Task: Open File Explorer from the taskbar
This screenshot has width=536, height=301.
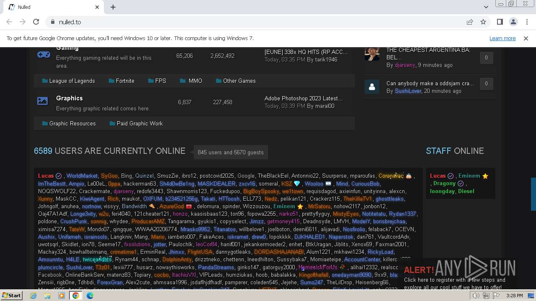Action: [47, 296]
